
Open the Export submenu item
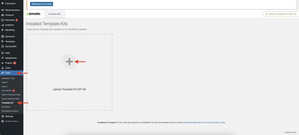click(5, 86)
